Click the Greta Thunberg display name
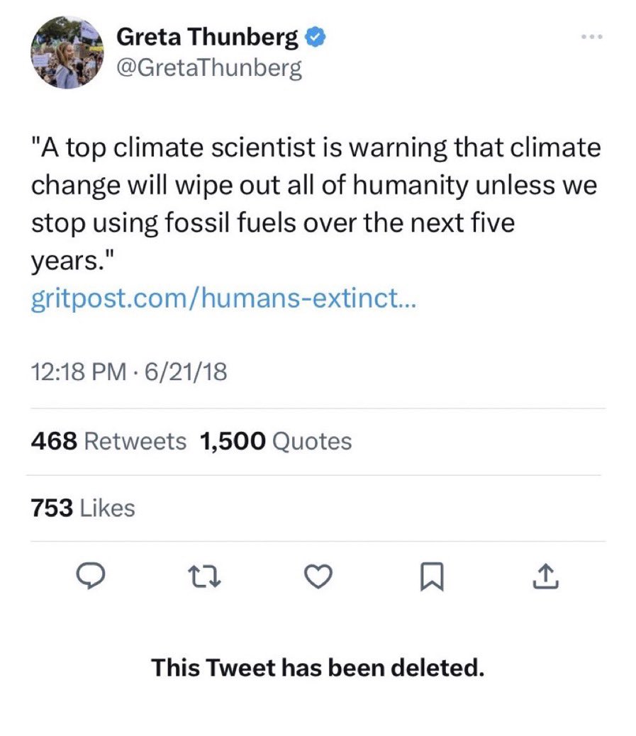 [207, 37]
